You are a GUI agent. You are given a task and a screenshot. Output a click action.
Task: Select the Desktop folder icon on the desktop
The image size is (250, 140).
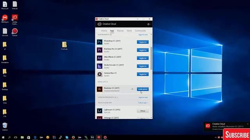point(5,86)
